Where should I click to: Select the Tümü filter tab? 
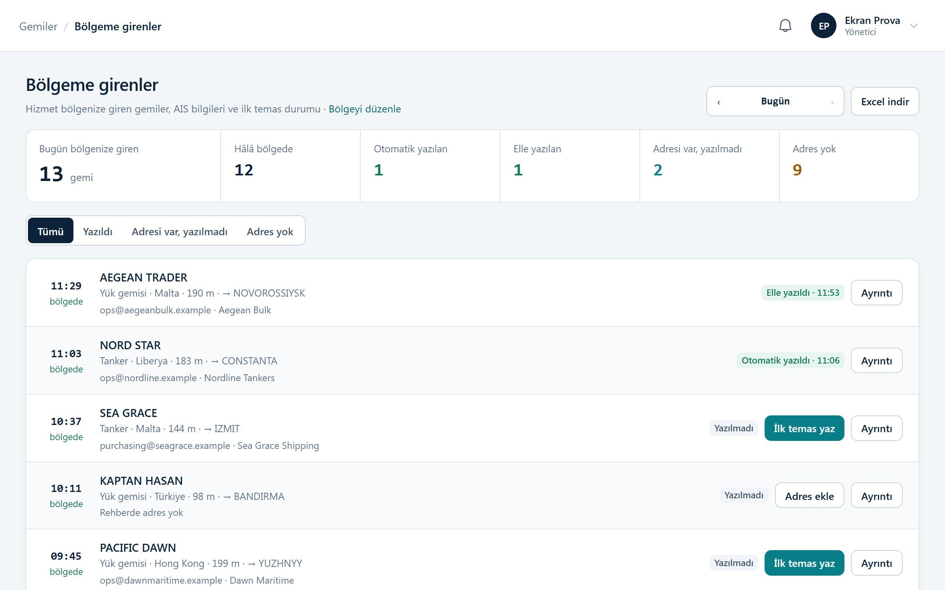50,231
